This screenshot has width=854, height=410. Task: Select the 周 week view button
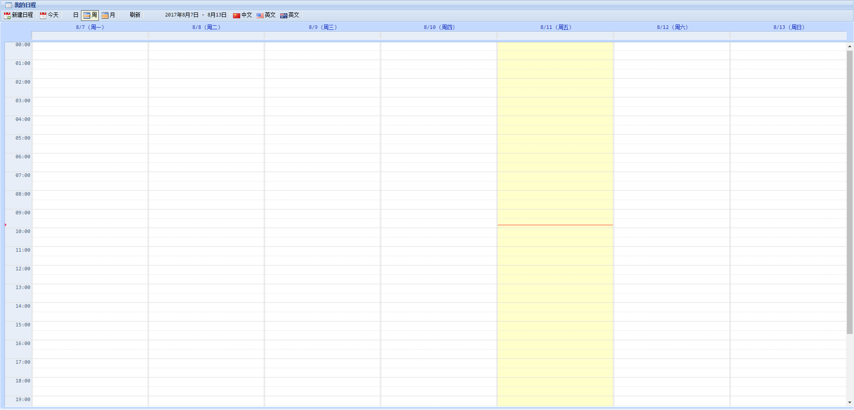90,15
